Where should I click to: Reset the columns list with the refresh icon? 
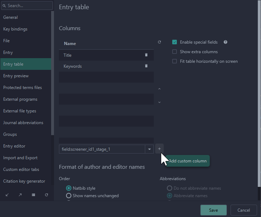tap(159, 42)
